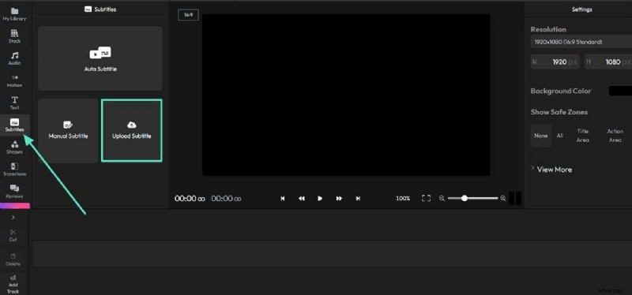Choose Auto Subtitle option
Viewport: 632px width, 295px height.
pyautogui.click(x=100, y=58)
